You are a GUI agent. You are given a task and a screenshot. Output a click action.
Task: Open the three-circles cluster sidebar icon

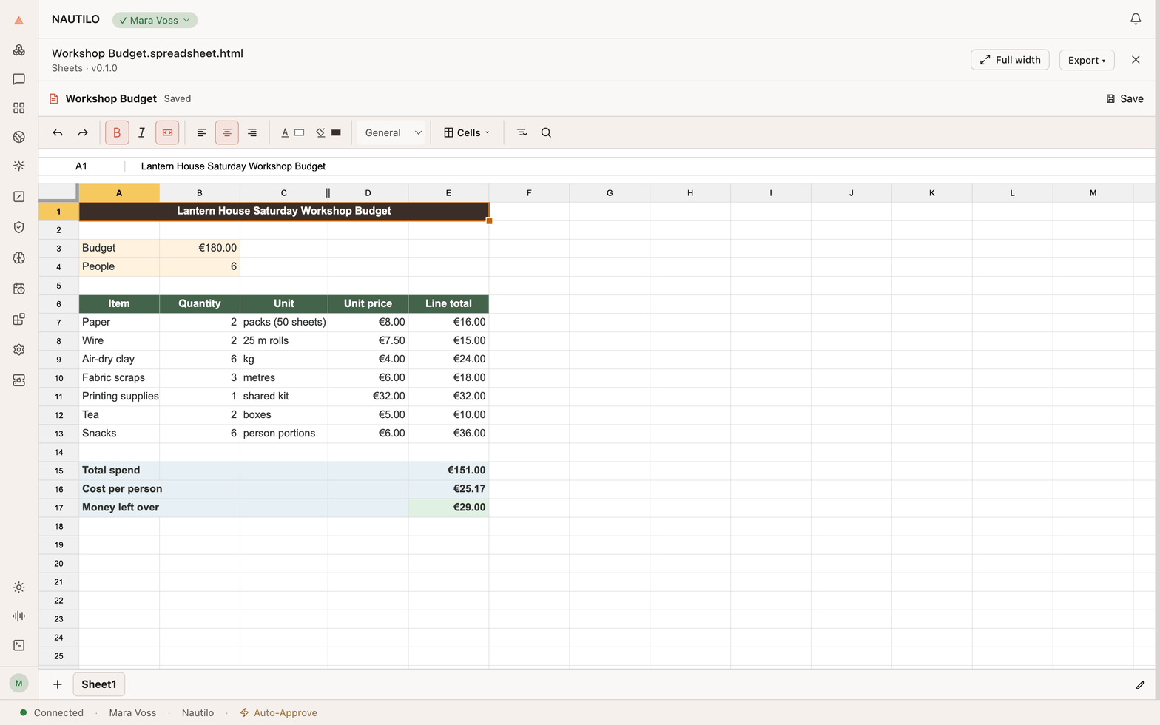point(18,50)
